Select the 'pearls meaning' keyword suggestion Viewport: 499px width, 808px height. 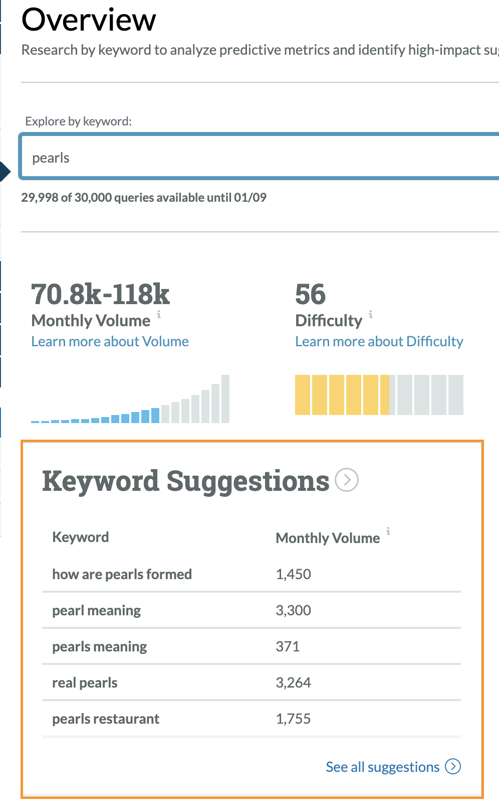(x=100, y=646)
